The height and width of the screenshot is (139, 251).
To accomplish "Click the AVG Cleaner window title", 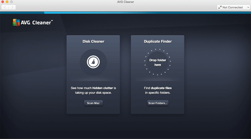I will [125, 2].
